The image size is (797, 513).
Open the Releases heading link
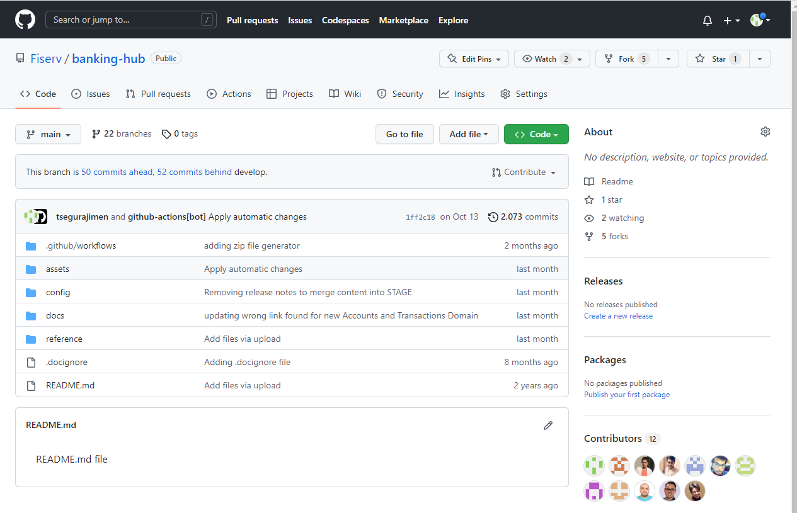[x=603, y=281]
